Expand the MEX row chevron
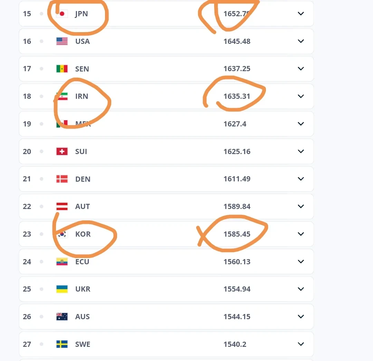The height and width of the screenshot is (361, 373). (x=301, y=124)
